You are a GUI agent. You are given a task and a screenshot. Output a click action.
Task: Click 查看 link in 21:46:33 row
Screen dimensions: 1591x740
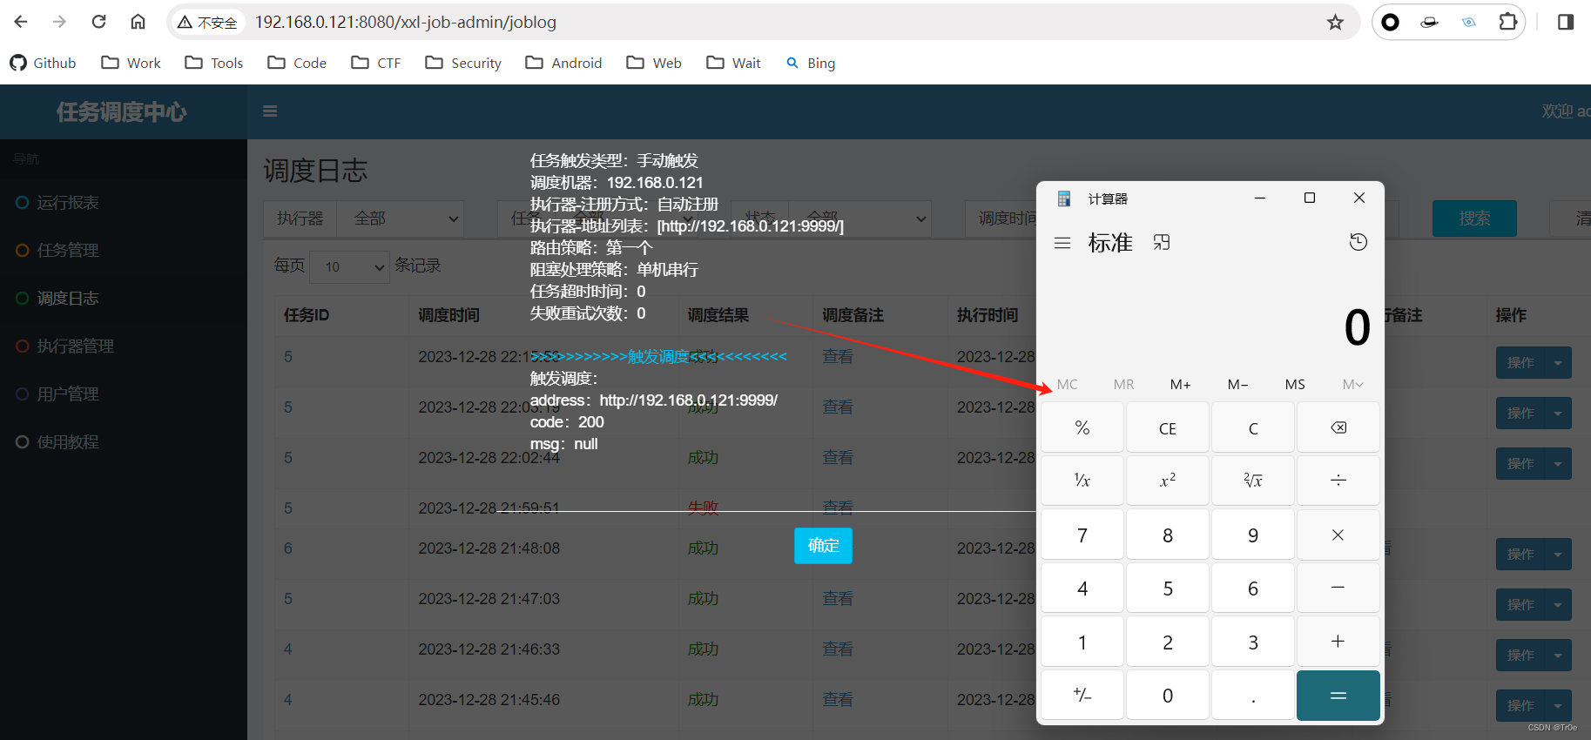coord(838,649)
